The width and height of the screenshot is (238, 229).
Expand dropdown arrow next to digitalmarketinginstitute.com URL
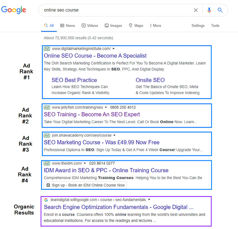[113, 48]
